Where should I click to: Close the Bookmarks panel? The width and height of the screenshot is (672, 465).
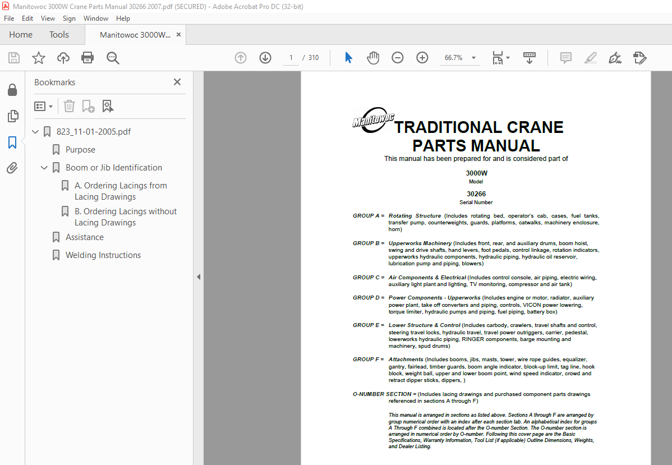[177, 82]
